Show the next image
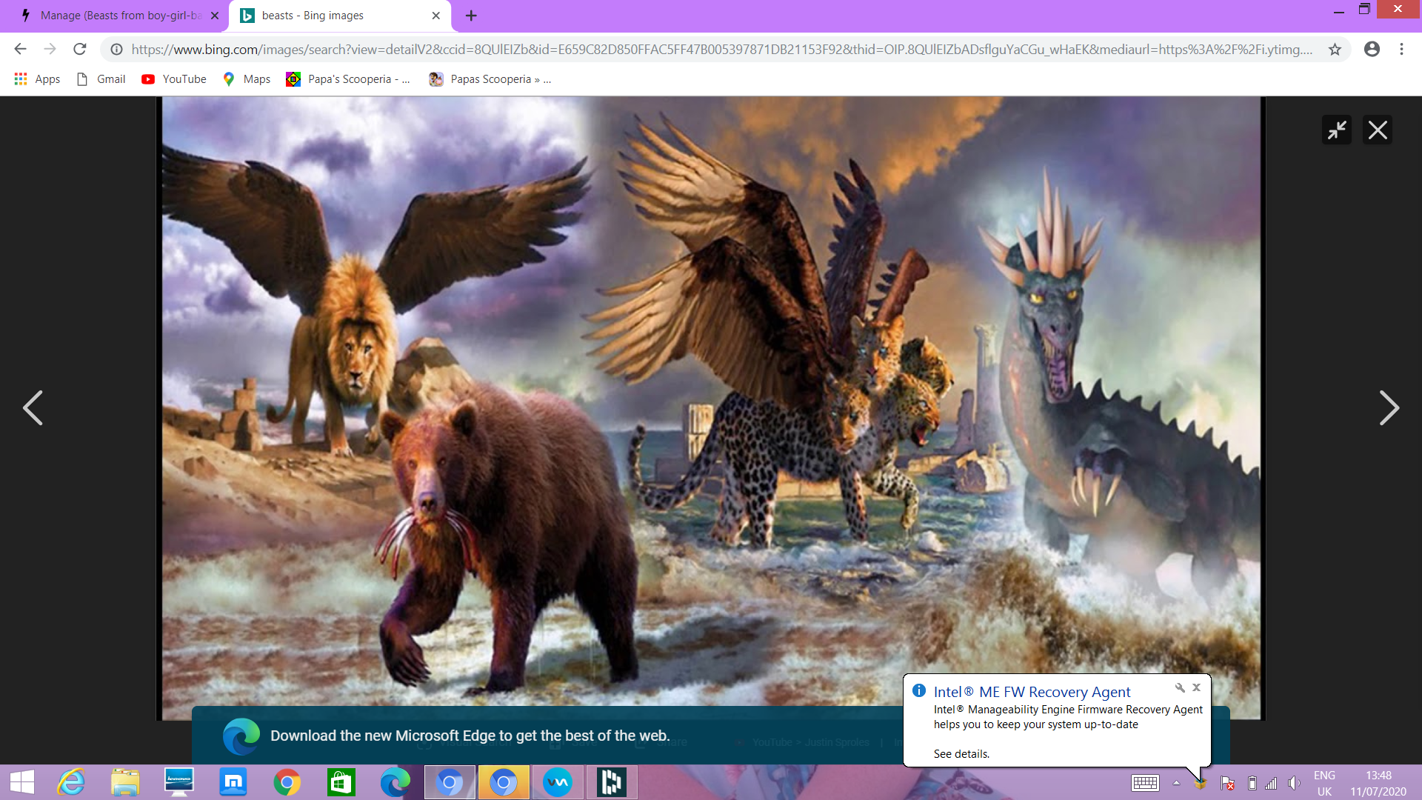This screenshot has width=1422, height=800. (x=1389, y=407)
